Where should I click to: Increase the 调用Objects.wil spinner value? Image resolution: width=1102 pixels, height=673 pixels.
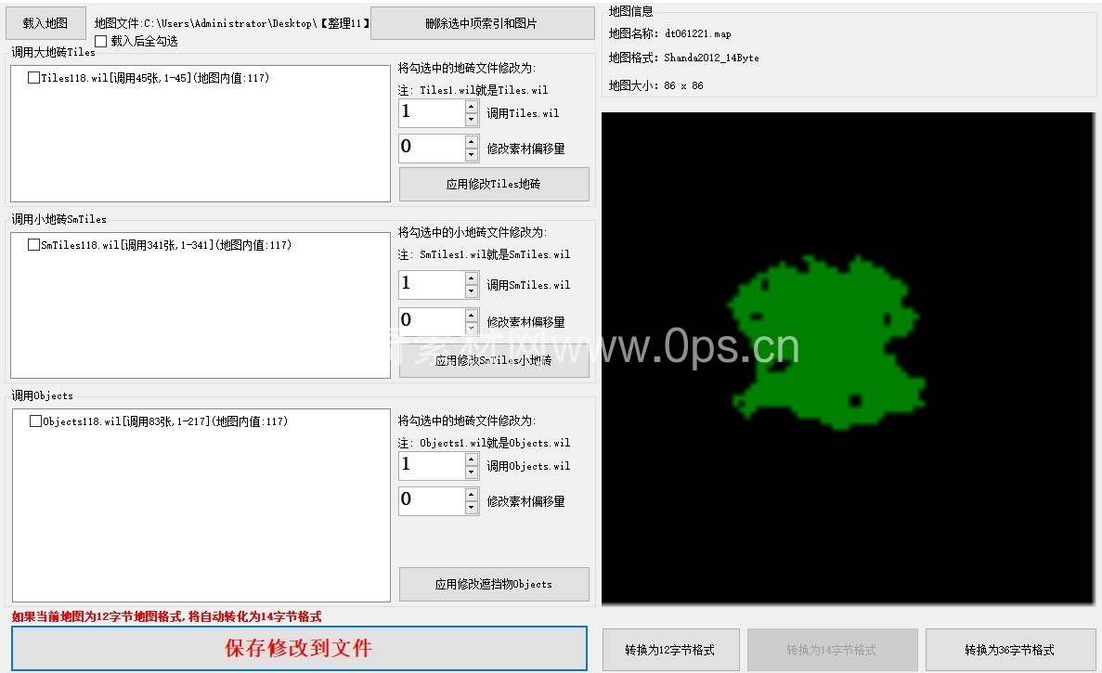(472, 459)
